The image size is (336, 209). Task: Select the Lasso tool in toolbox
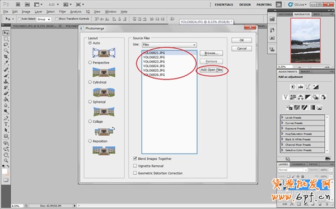click(6, 45)
